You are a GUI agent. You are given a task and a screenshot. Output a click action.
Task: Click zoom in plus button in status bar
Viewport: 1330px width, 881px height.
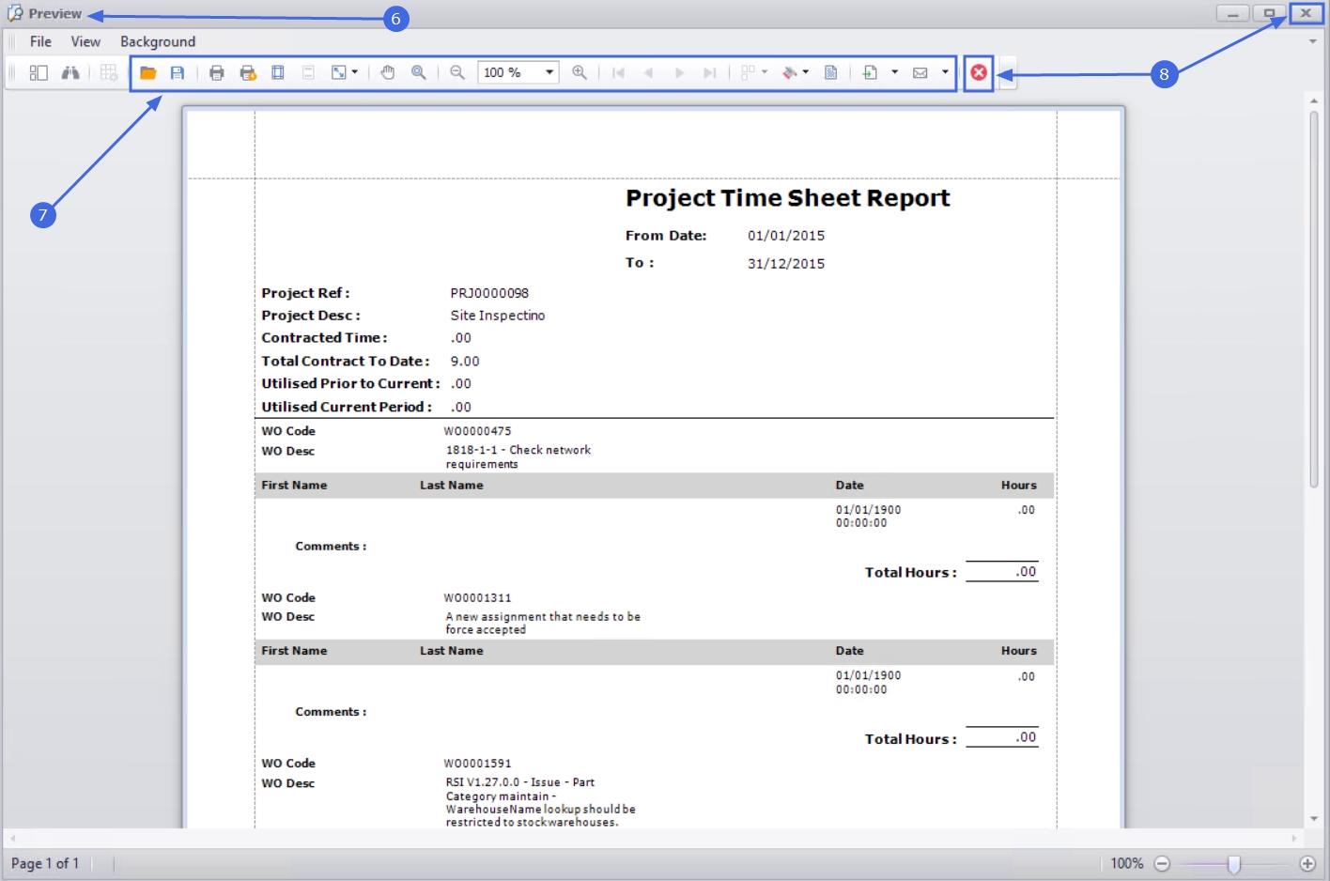[1307, 863]
